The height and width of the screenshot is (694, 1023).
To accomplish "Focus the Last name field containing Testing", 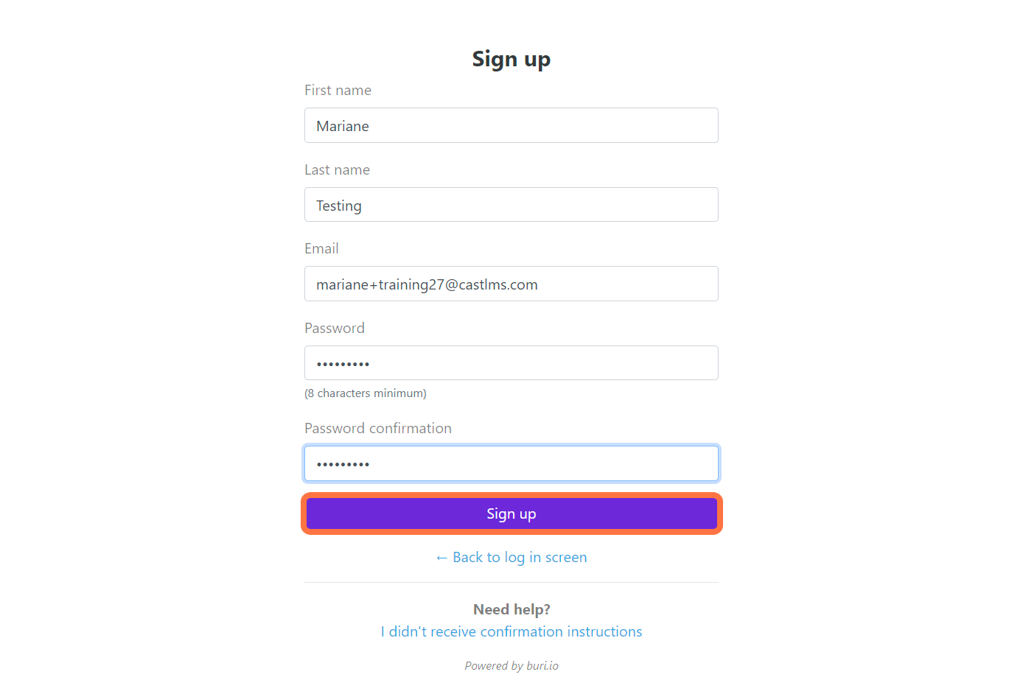I will click(511, 205).
